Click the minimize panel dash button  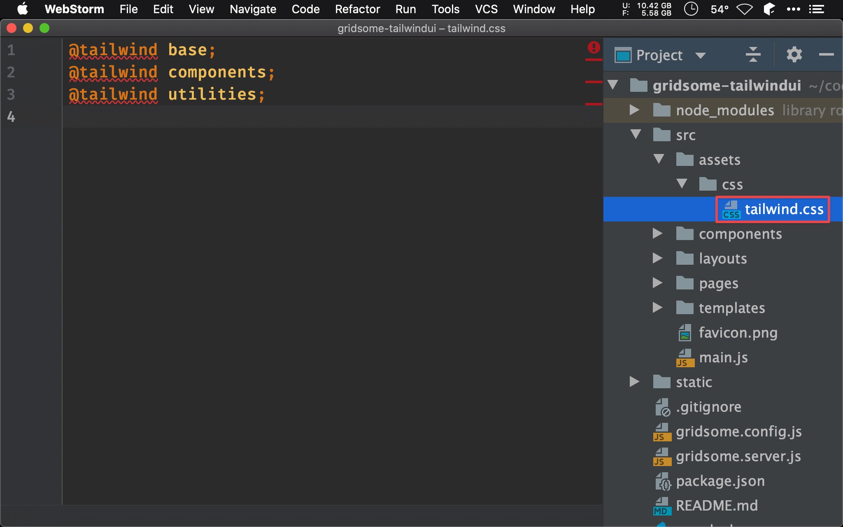827,55
